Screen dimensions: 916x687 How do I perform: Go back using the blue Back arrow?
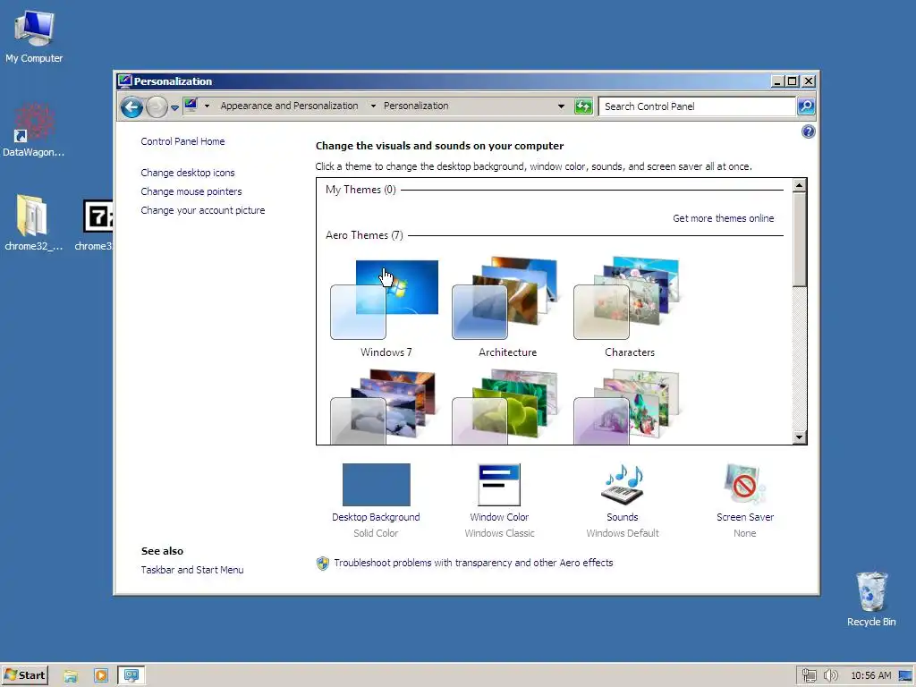[132, 107]
